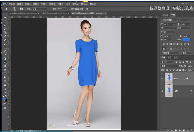194x132 pixels.
Task: Open the anti-aliasing method dropdown
Action: [x=186, y=53]
